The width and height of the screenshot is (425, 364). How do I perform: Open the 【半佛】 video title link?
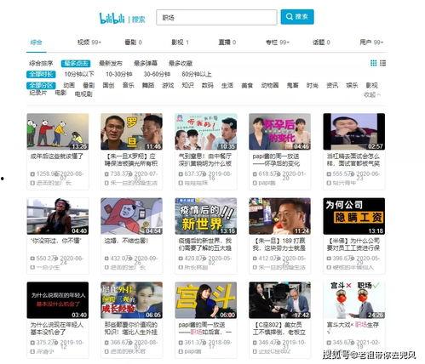click(x=353, y=244)
